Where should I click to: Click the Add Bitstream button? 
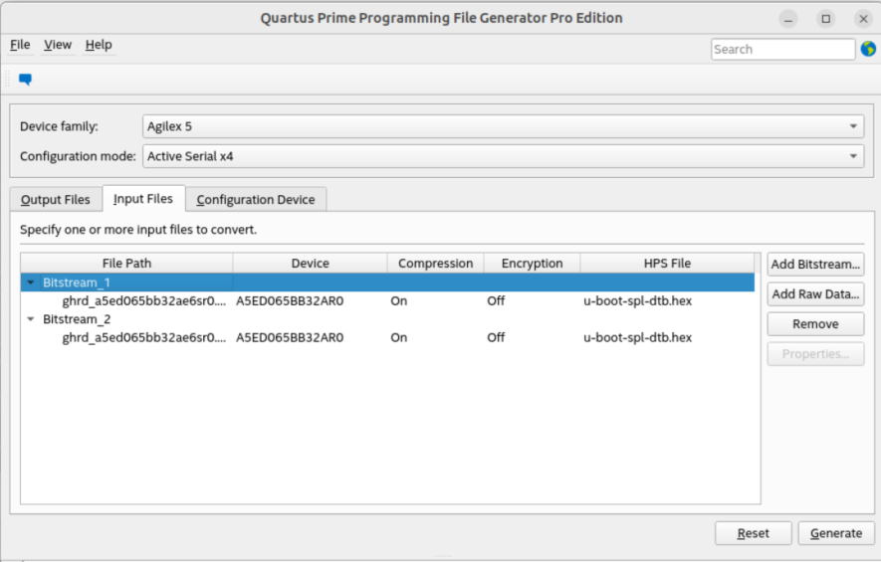[815, 265]
